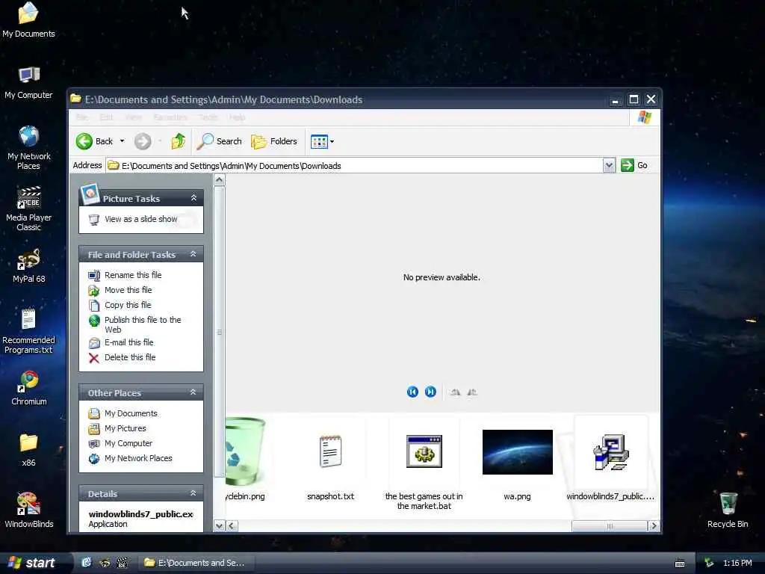Click View as a slide show

coord(133,219)
